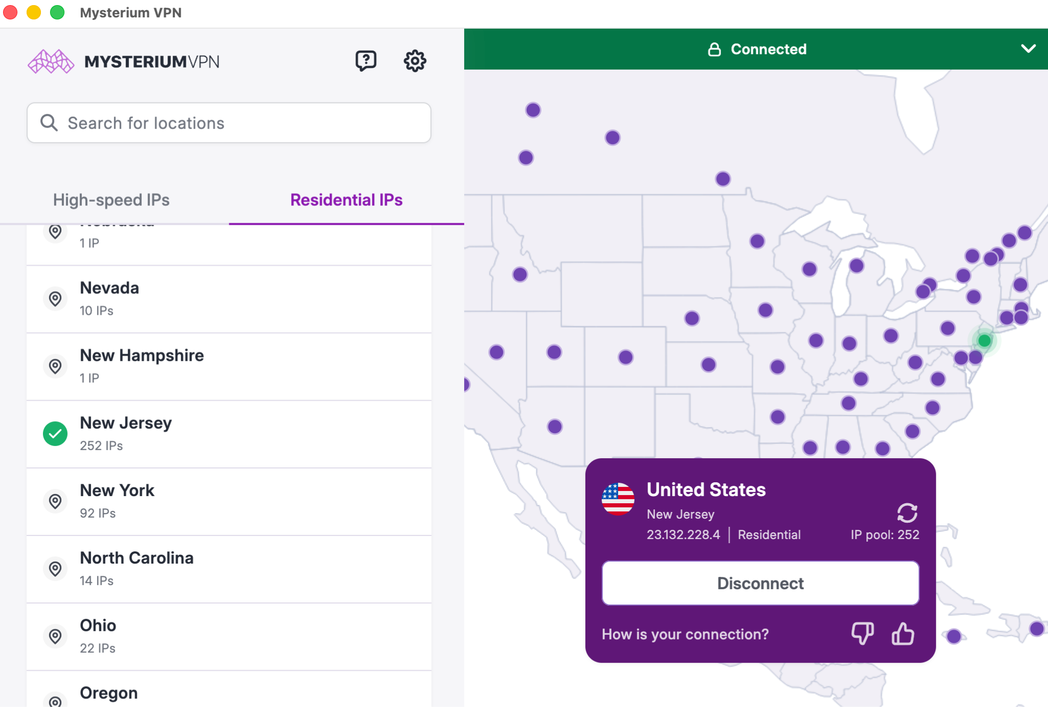Viewport: 1048px width, 707px height.
Task: Click the magnifier icon in the search box
Action: (x=49, y=123)
